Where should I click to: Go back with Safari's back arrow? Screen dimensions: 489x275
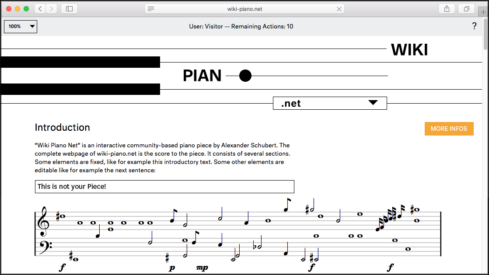click(x=40, y=9)
